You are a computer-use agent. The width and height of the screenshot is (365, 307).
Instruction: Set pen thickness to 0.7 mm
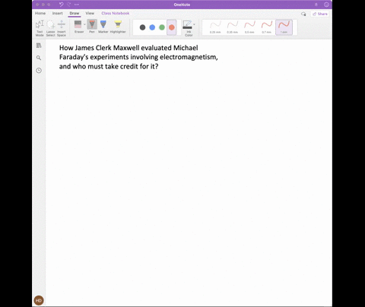[x=267, y=27]
